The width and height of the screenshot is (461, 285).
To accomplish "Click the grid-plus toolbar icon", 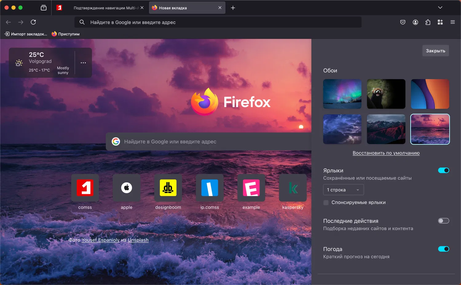I will (x=440, y=22).
